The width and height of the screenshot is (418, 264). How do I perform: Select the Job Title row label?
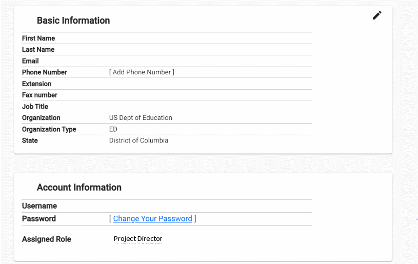click(x=35, y=107)
